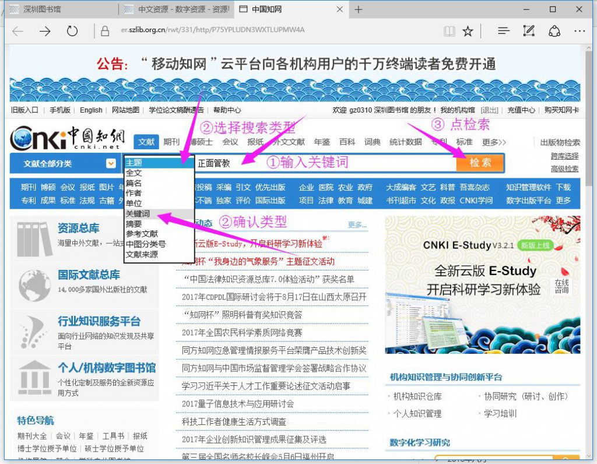Screen dimensions: 597x464
Task: Select 作者 in the search type list
Action: pyautogui.click(x=134, y=193)
